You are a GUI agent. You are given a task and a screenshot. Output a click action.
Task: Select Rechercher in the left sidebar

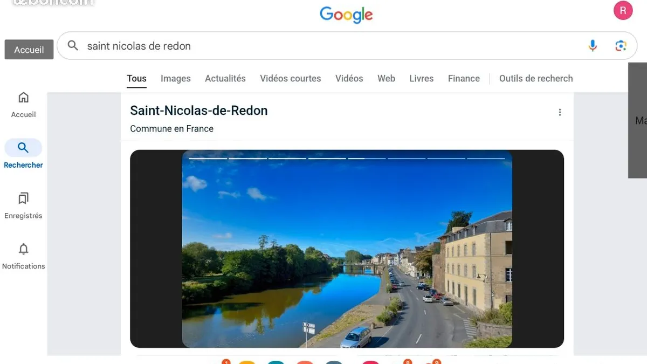pyautogui.click(x=24, y=154)
